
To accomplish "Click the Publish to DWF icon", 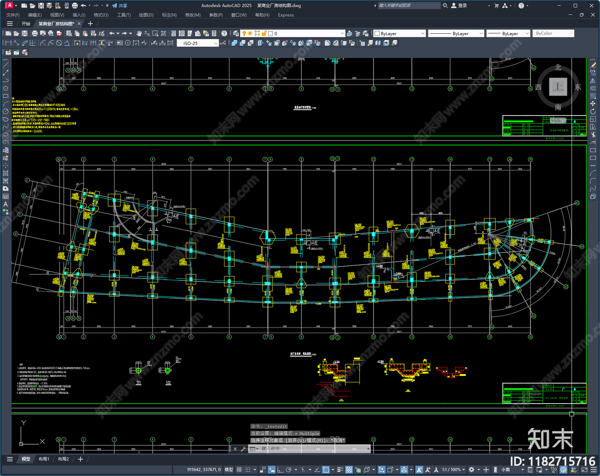I will [59, 33].
